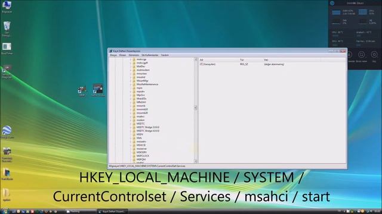Image resolution: width=382 pixels, height=214 pixels.
Task: Open the Google Earth desktop icon
Action: tap(7, 132)
